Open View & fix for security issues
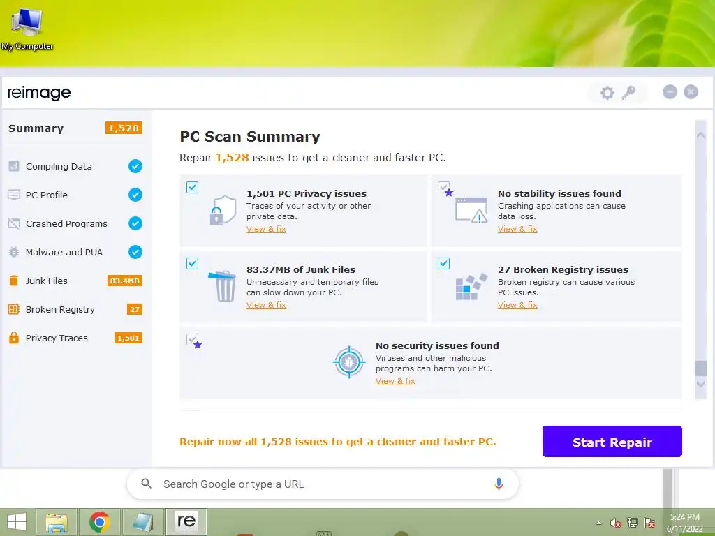 (x=395, y=381)
